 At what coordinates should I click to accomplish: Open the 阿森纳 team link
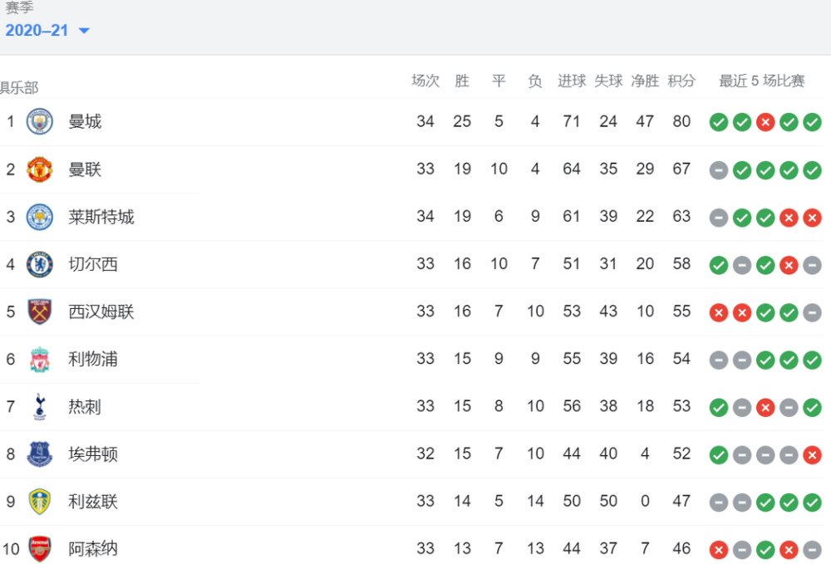click(x=93, y=549)
